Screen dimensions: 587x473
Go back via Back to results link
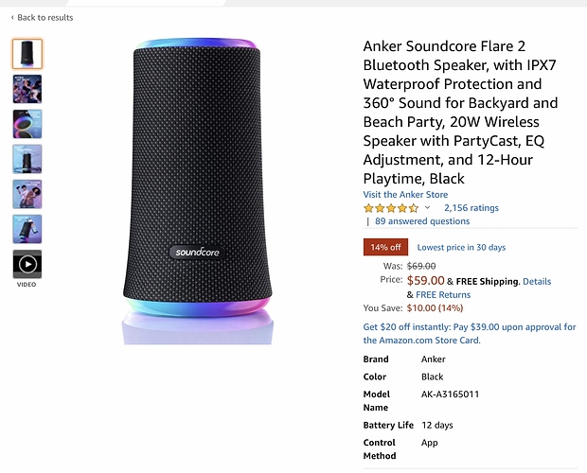click(x=44, y=18)
